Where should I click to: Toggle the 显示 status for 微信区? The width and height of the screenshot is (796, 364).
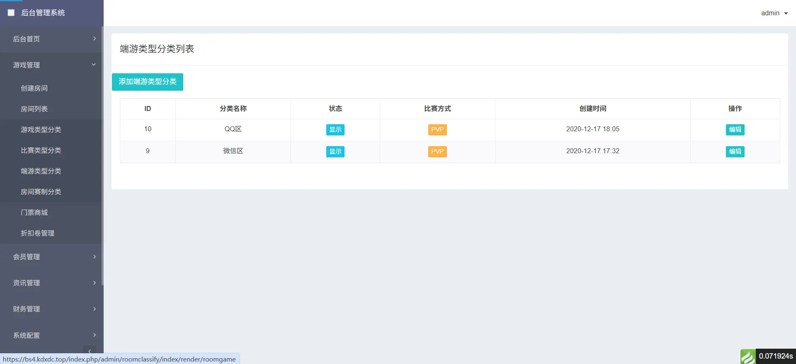(335, 152)
